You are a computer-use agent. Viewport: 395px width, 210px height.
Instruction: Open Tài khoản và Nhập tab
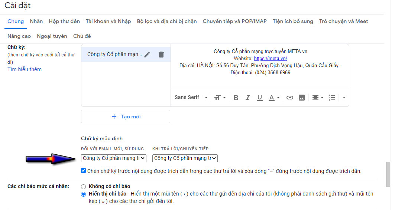point(109,22)
